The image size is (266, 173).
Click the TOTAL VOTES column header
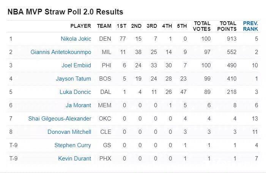[x=202, y=26]
